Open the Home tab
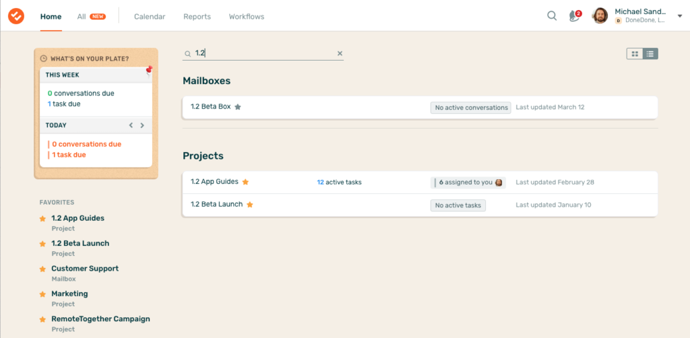Viewport: 690px width, 338px height. point(51,17)
